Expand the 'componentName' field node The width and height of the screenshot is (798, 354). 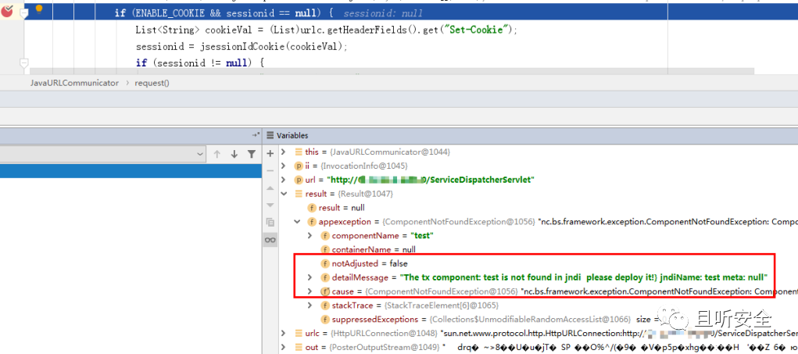310,235
